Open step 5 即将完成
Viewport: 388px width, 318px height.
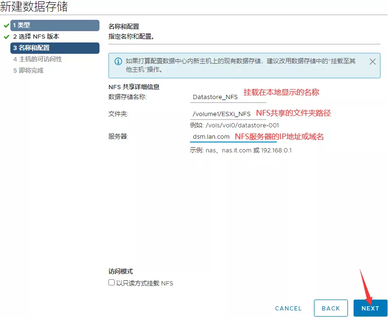click(28, 70)
